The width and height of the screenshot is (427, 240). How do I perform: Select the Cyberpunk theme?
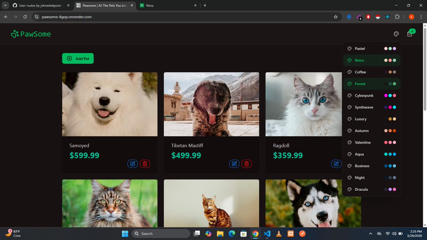click(x=371, y=95)
